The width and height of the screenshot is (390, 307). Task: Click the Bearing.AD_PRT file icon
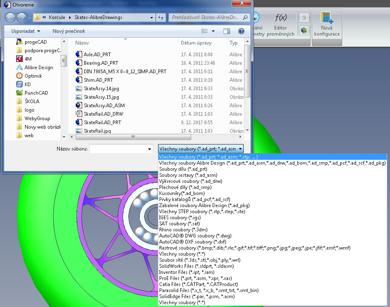[79, 63]
